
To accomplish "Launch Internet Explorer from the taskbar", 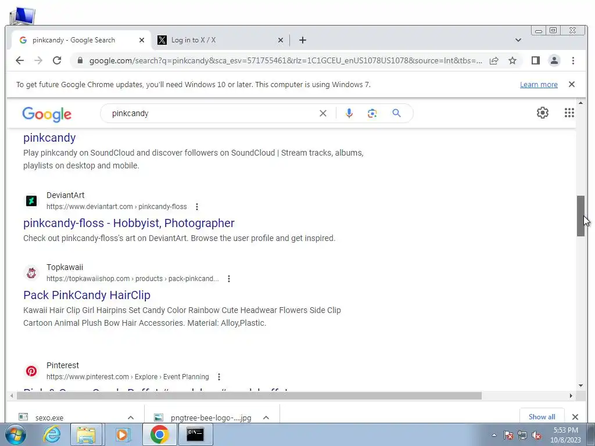I will click(52, 434).
